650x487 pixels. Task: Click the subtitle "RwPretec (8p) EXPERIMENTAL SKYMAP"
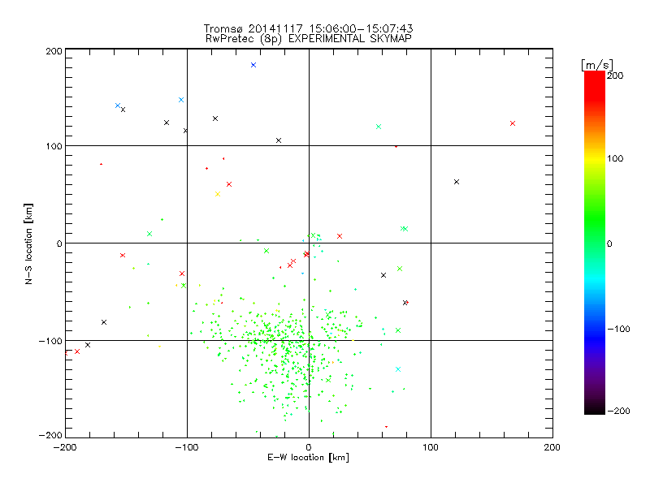pos(308,38)
